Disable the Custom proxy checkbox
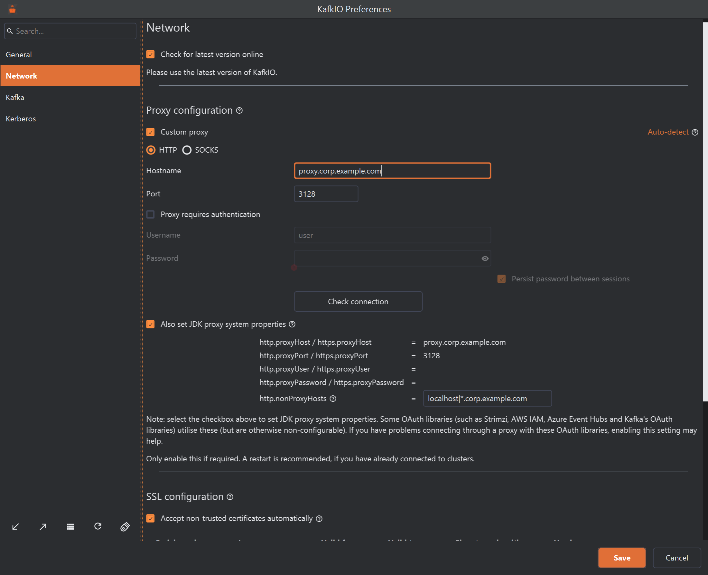This screenshot has width=708, height=575. pyautogui.click(x=151, y=132)
